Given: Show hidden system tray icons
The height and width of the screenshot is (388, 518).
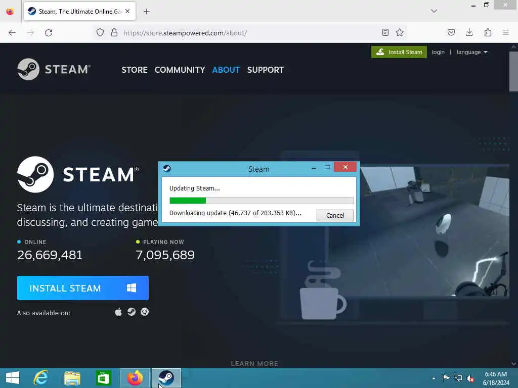Looking at the screenshot, I should tap(434, 378).
